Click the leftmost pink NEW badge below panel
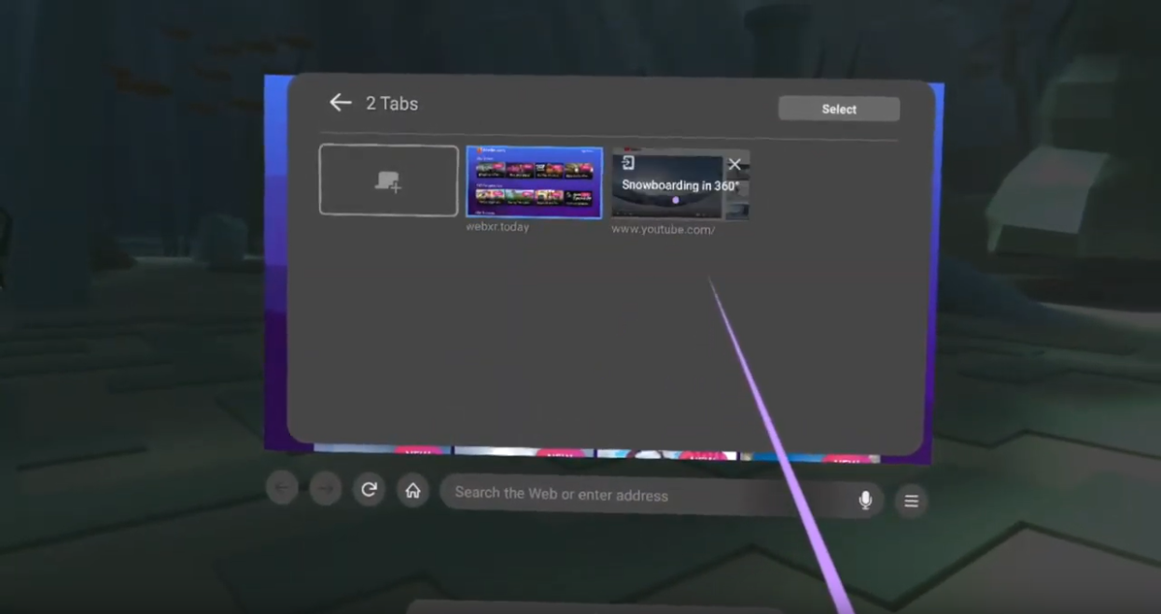The height and width of the screenshot is (614, 1161). (x=417, y=454)
